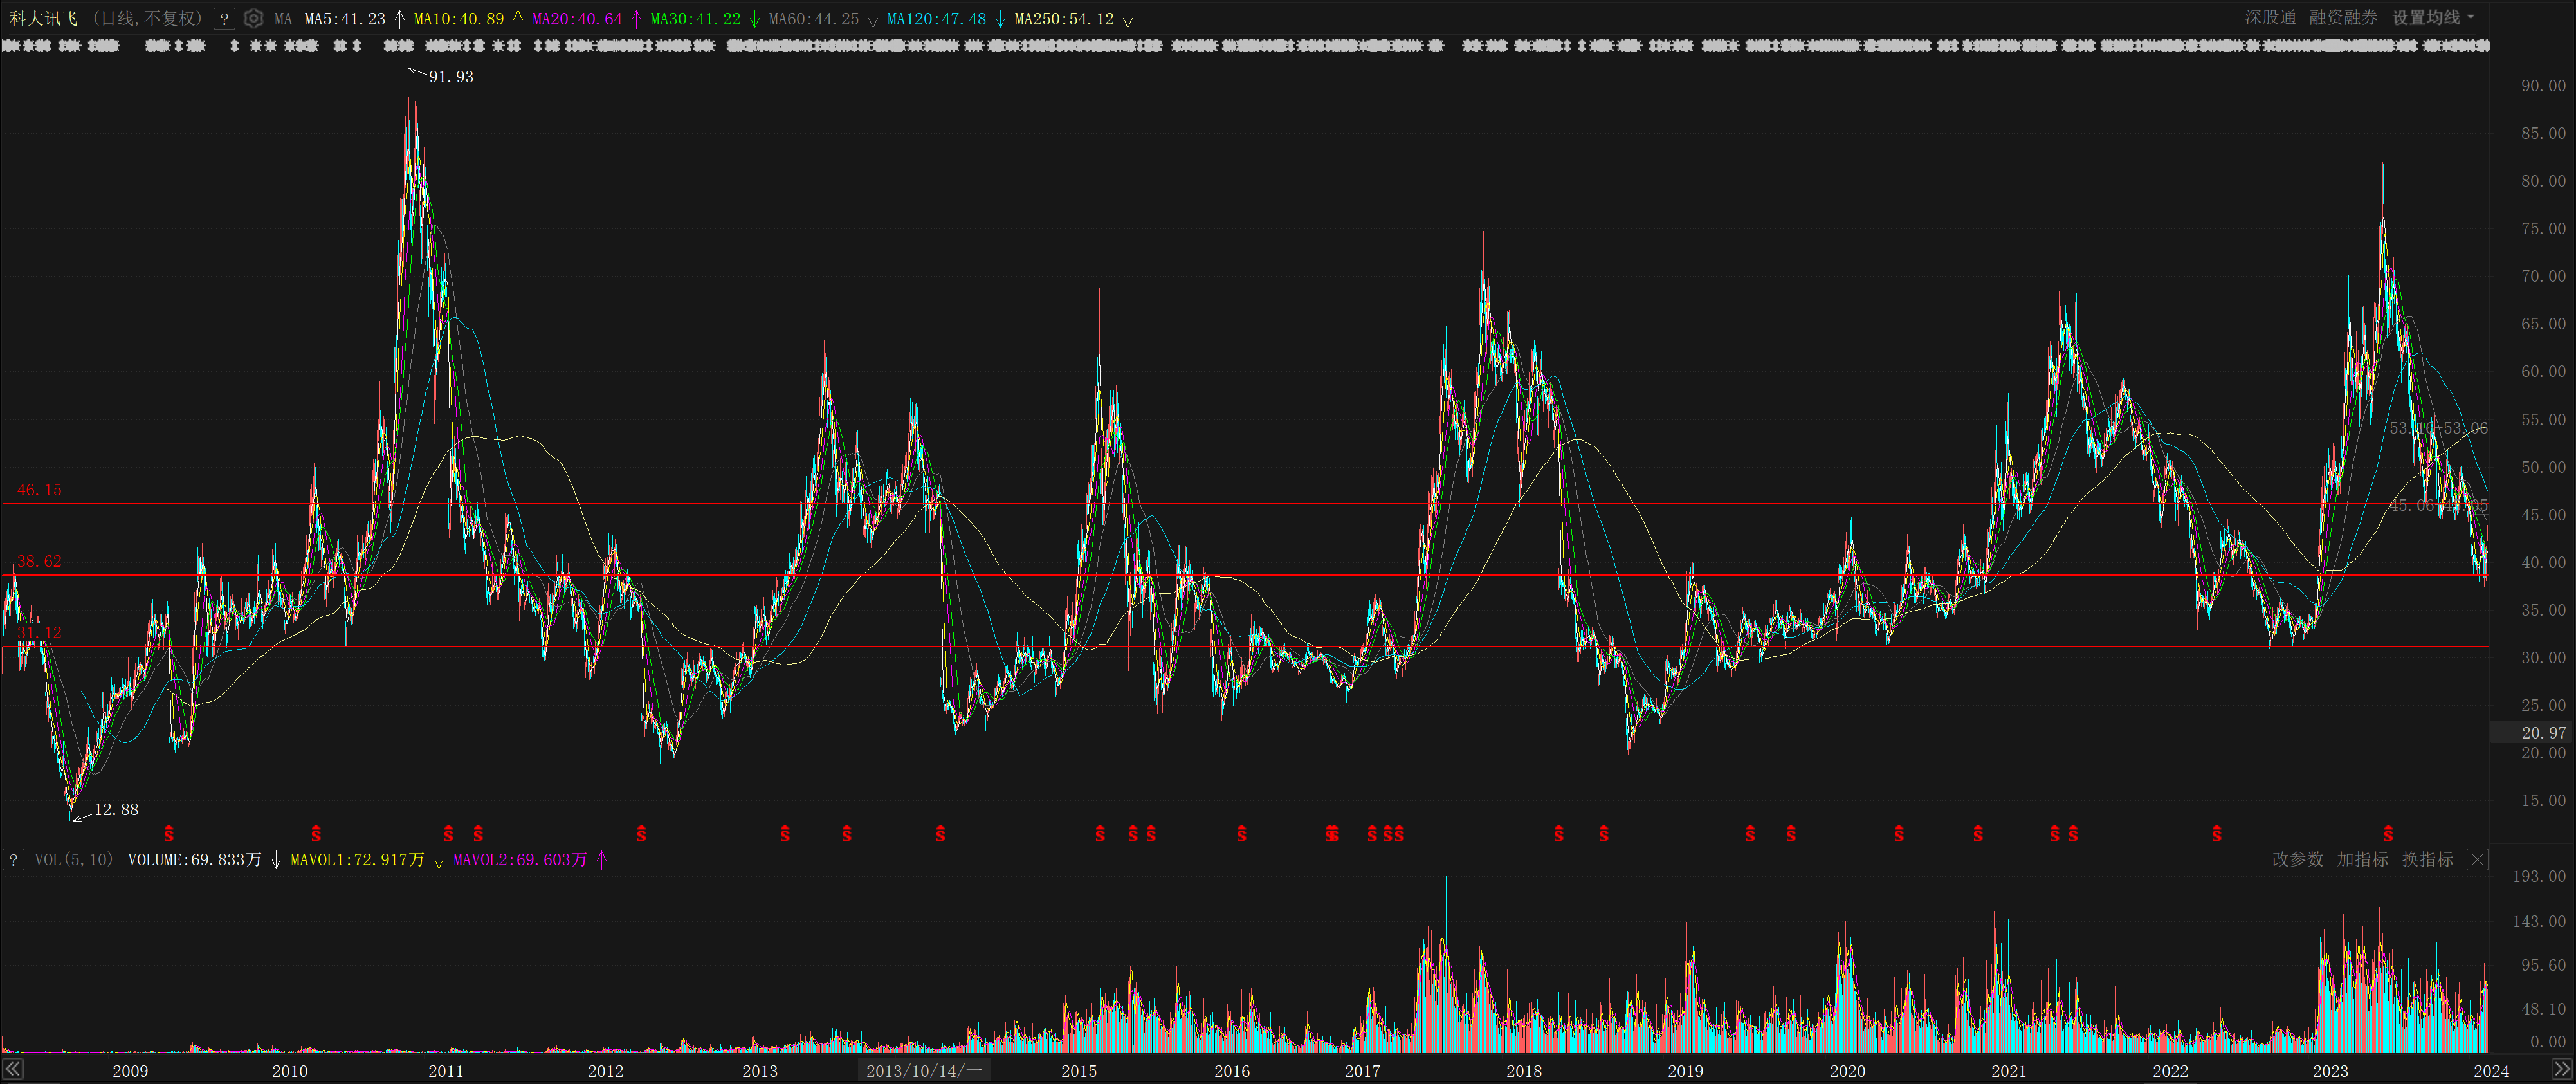Click the 2015 year label on time axis

click(x=1078, y=1071)
